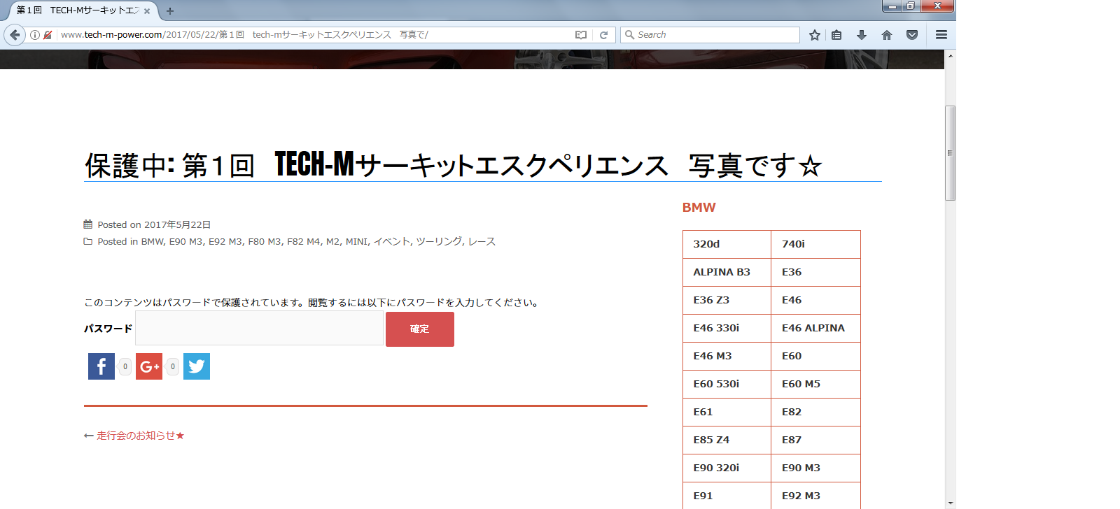This screenshot has height=509, width=1120.
Task: Select E46 330i in sidebar
Action: point(716,328)
